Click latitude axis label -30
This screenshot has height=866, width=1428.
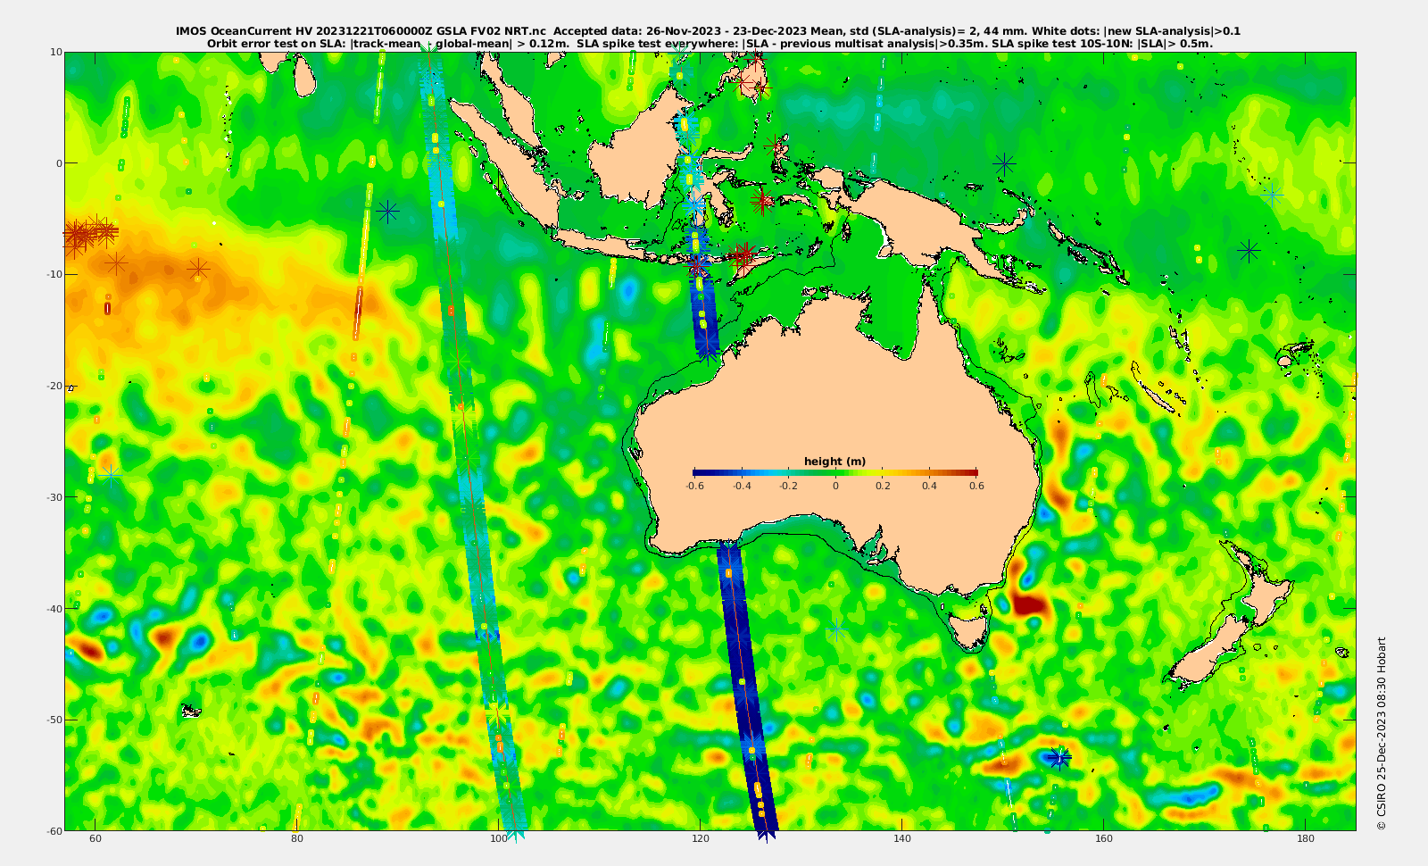[x=54, y=497]
